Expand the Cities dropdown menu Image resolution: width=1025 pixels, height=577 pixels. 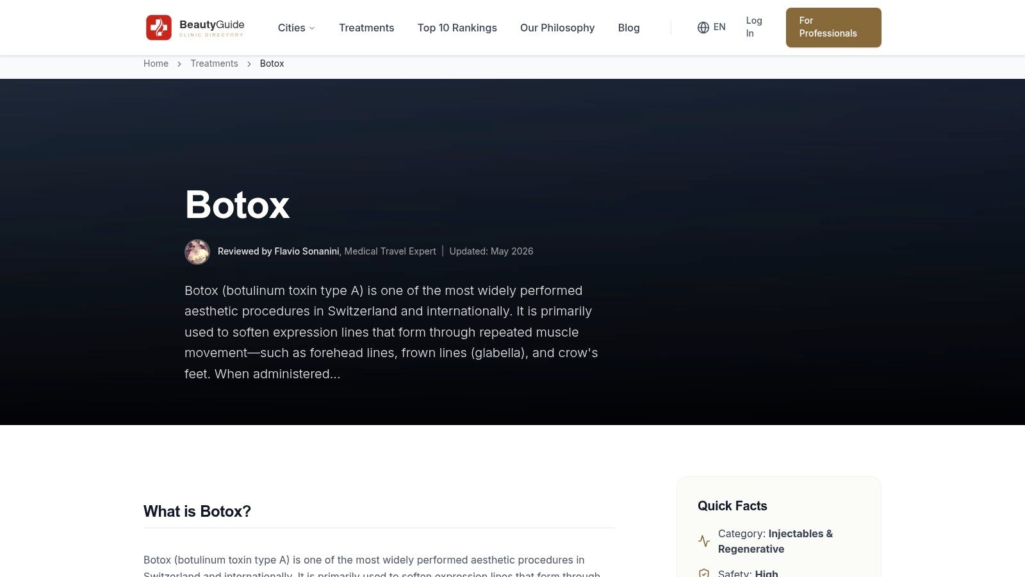click(297, 28)
